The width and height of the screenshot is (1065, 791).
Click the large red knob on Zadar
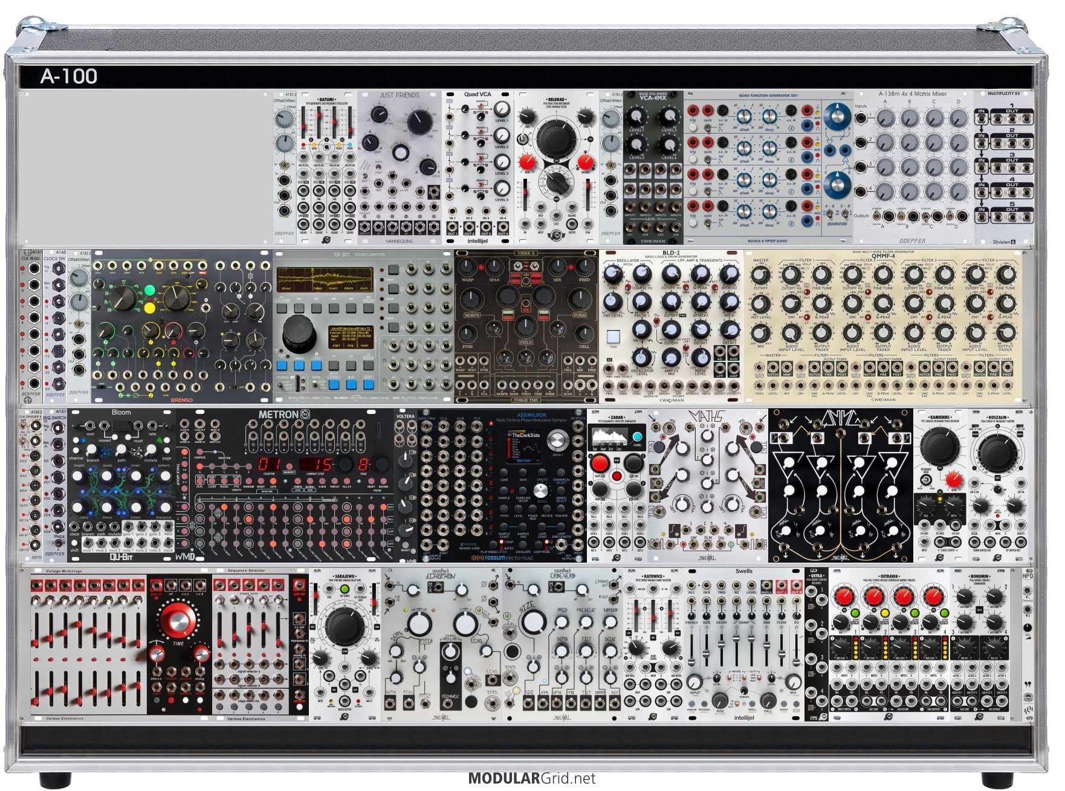[x=599, y=463]
